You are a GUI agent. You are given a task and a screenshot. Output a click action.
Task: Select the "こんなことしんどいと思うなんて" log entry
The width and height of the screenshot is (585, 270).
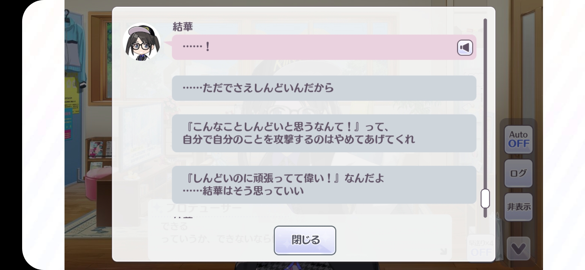pyautogui.click(x=324, y=133)
